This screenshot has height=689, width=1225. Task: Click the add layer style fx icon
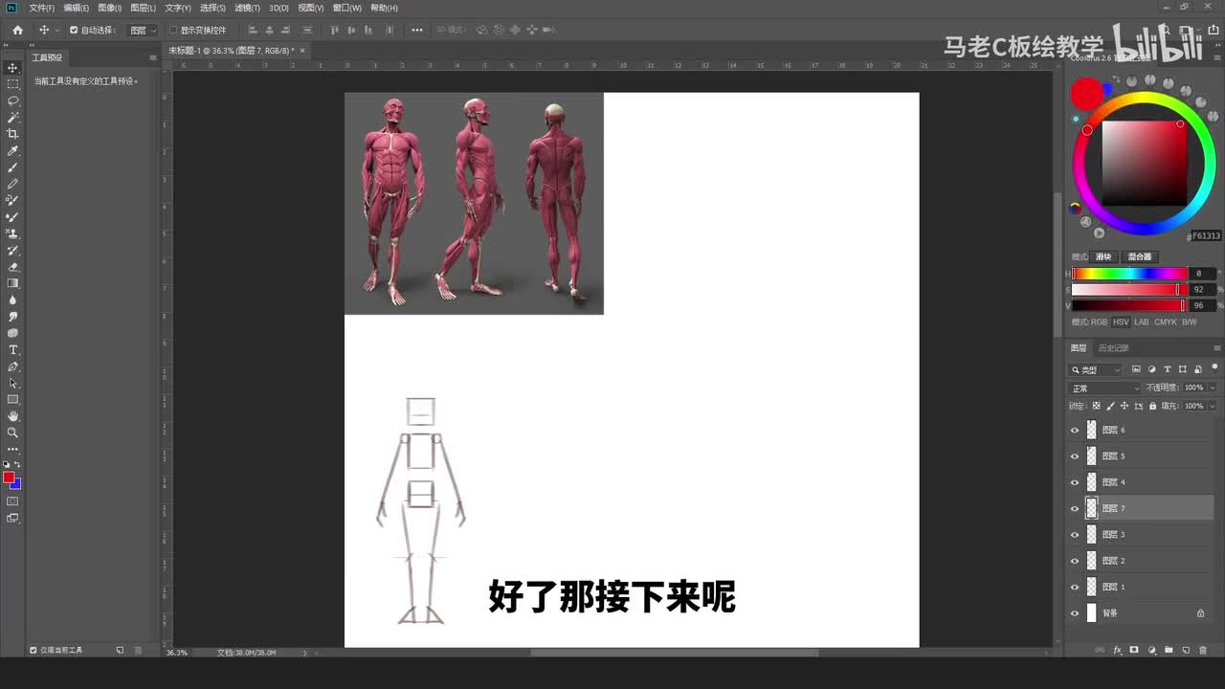[1117, 650]
